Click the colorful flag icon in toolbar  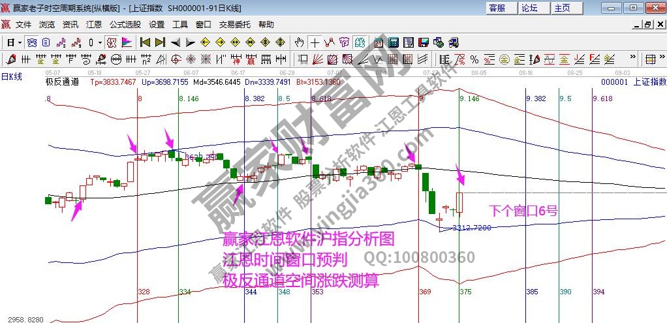click(127, 42)
